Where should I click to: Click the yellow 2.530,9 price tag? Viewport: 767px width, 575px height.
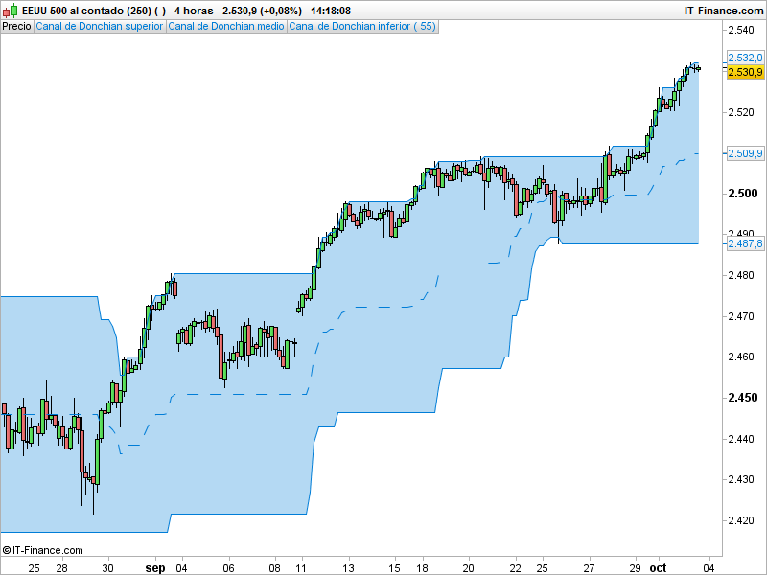pyautogui.click(x=745, y=73)
